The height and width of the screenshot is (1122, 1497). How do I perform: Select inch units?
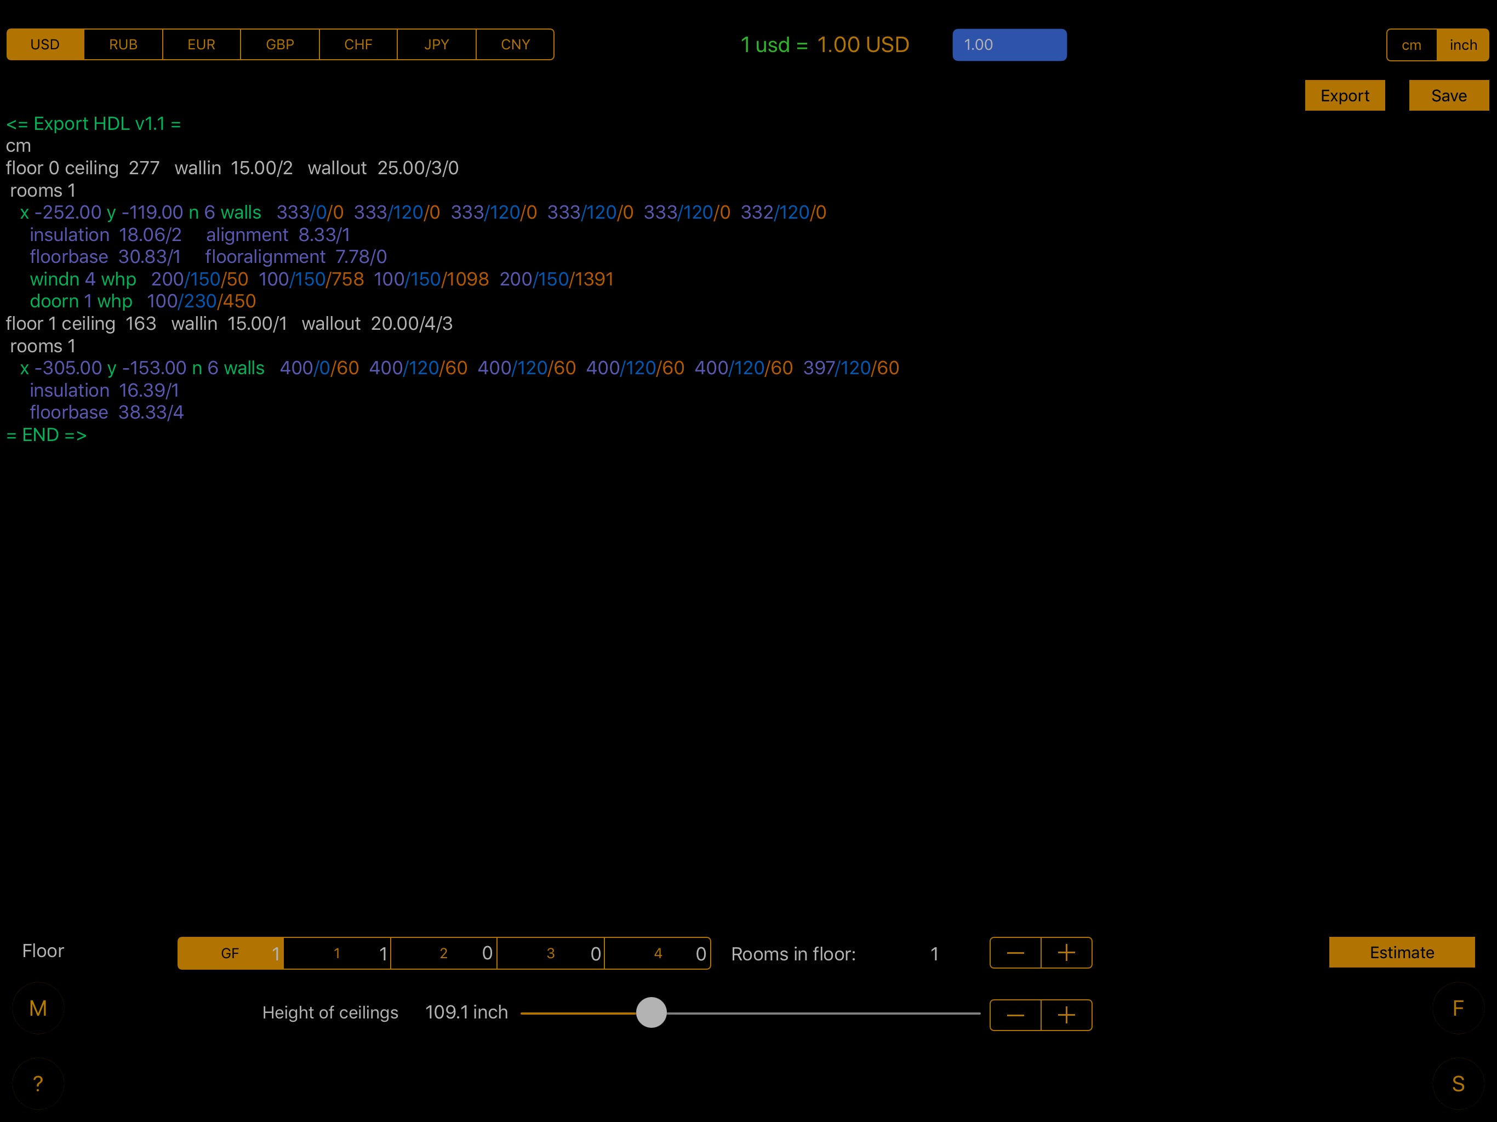[x=1463, y=45]
